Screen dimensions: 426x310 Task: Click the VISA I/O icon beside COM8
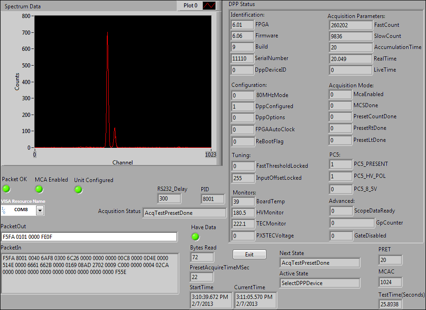pos(4,210)
